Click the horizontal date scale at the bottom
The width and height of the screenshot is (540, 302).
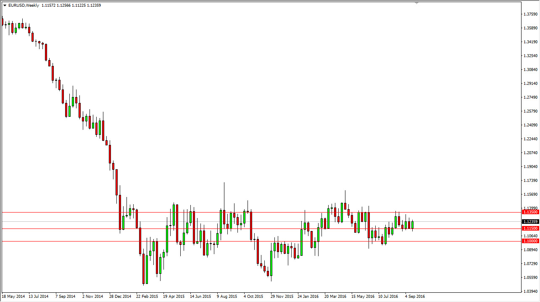(x=252, y=296)
